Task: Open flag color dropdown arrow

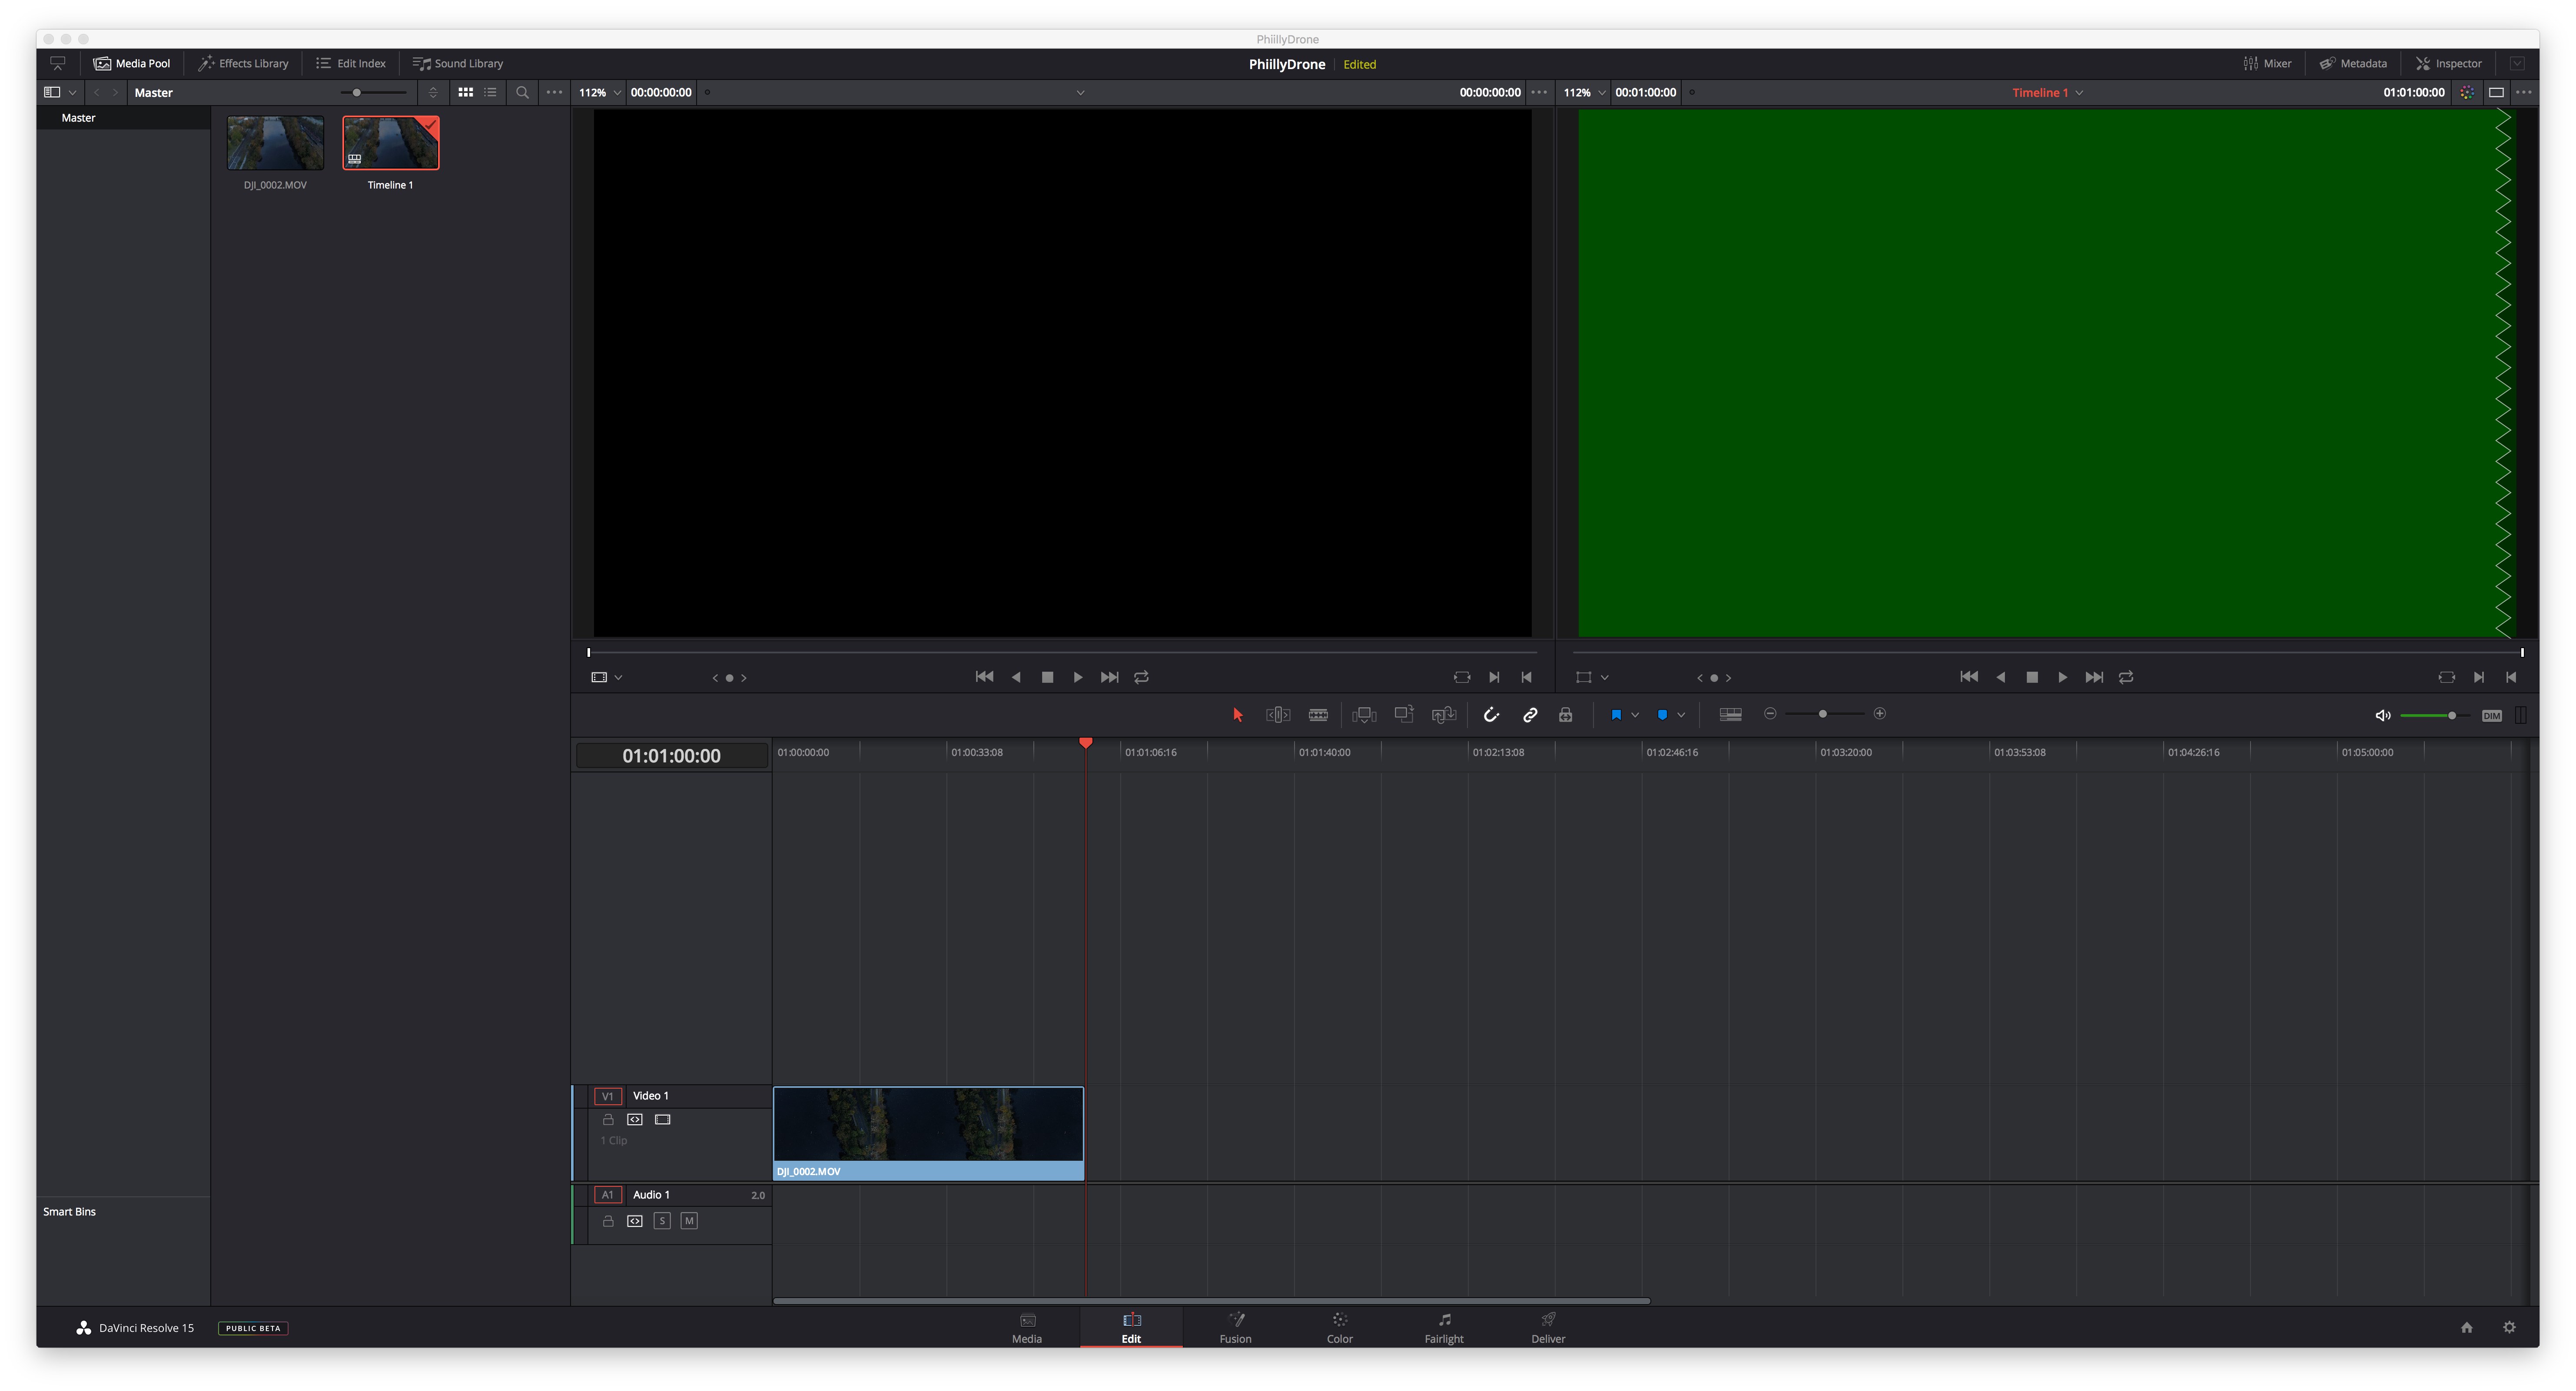Action: pyautogui.click(x=1635, y=714)
